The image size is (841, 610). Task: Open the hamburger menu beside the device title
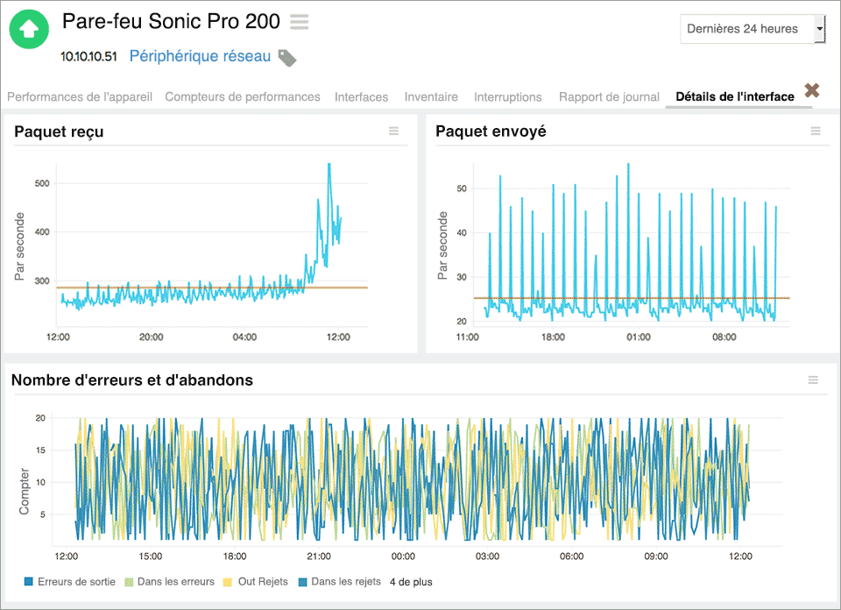(x=298, y=21)
